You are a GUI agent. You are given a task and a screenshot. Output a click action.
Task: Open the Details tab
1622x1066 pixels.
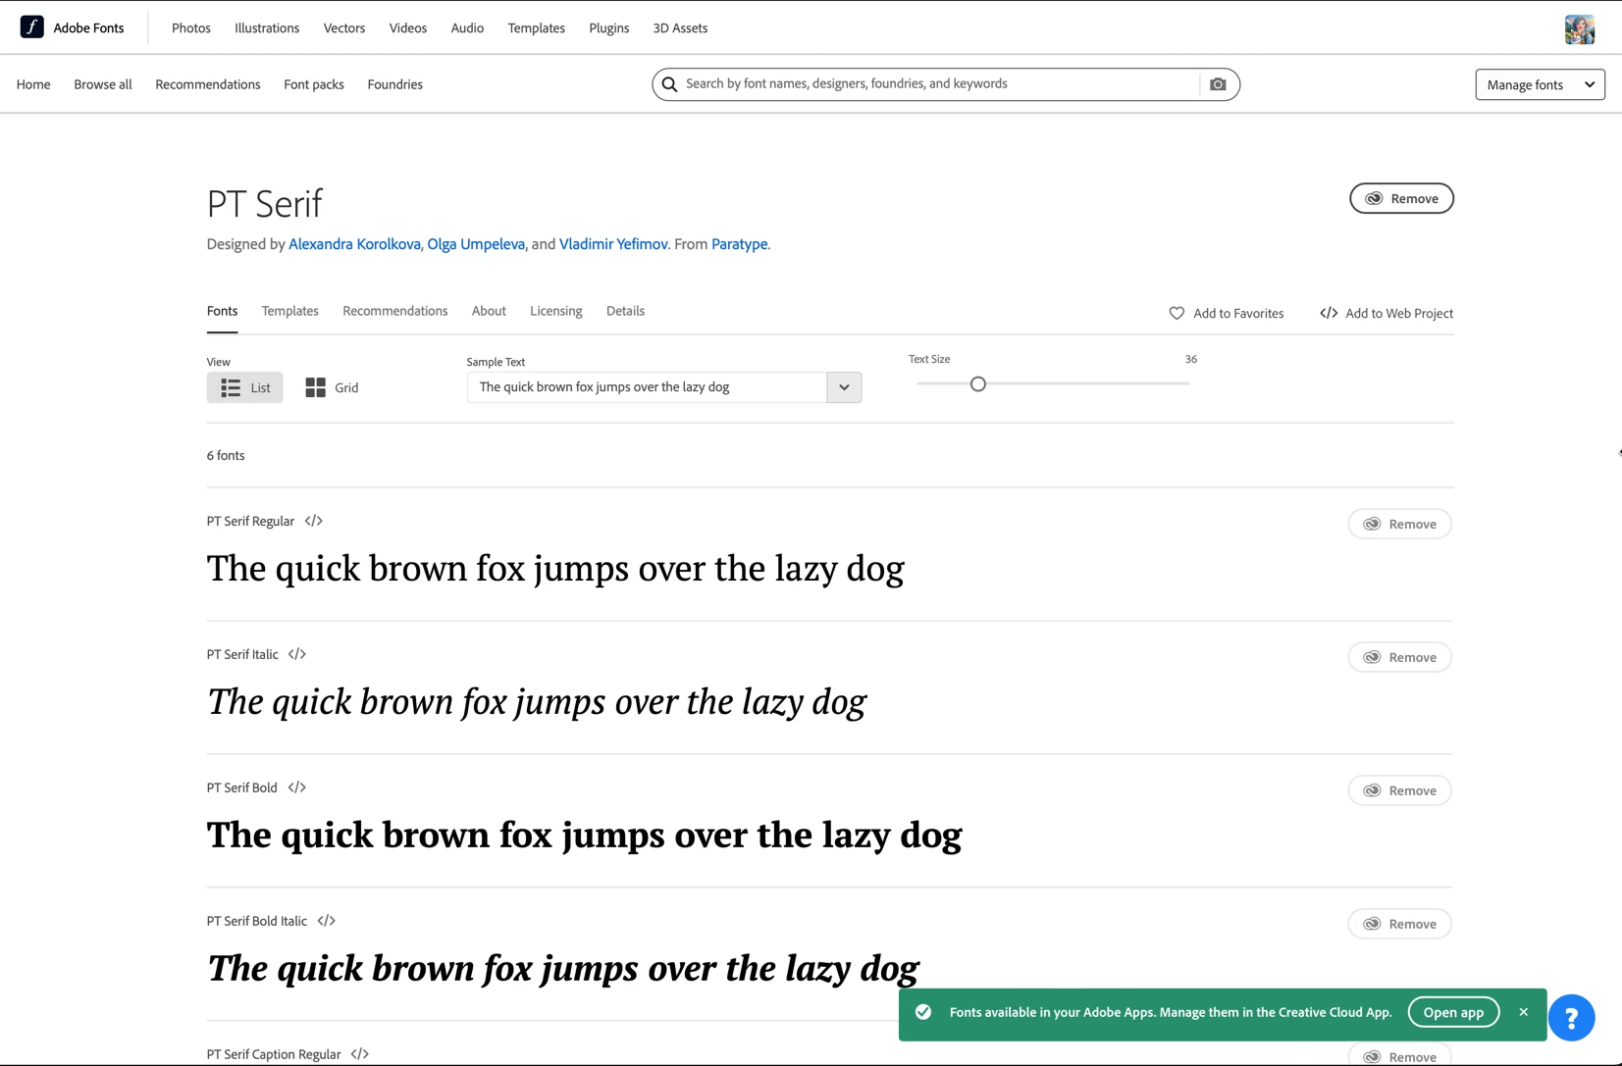[625, 311]
